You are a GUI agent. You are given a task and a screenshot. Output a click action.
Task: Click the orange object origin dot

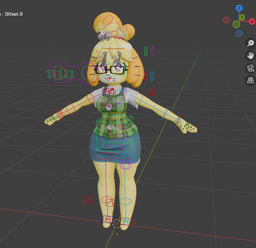pos(117,234)
